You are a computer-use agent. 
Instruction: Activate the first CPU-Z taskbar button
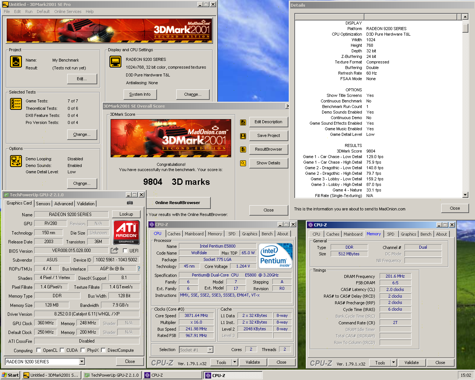pyautogui.click(x=173, y=375)
